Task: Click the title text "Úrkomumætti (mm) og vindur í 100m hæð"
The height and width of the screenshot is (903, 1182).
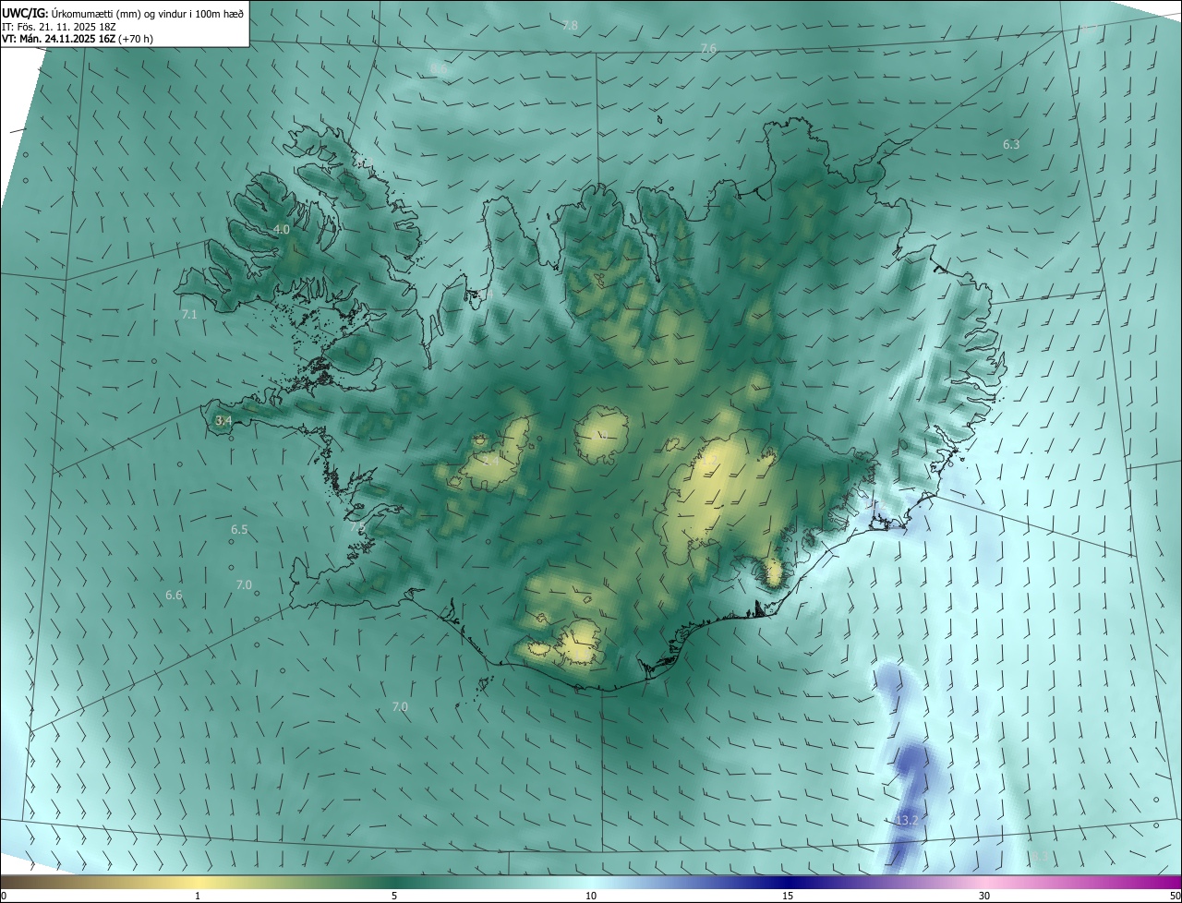Action: coord(148,12)
